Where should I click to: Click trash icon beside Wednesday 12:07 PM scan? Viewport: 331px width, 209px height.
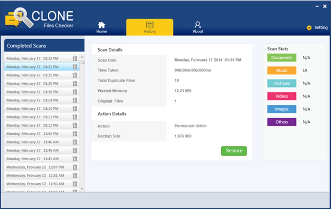click(75, 167)
